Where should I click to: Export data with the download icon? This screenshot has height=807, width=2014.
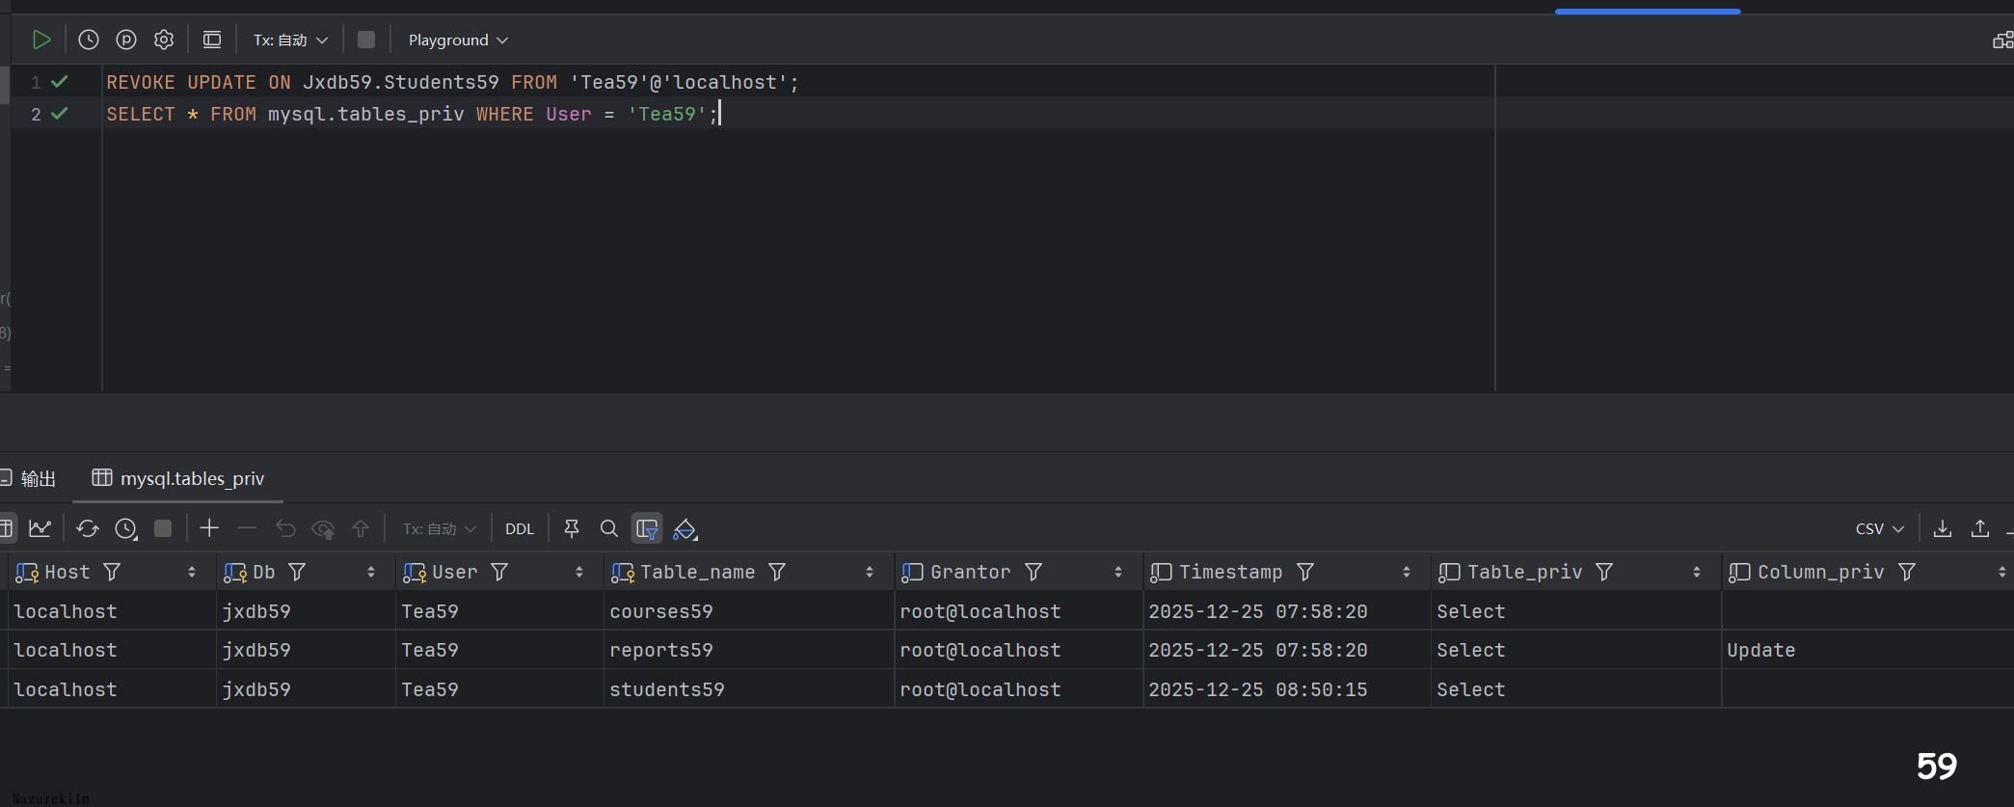[x=1943, y=528]
